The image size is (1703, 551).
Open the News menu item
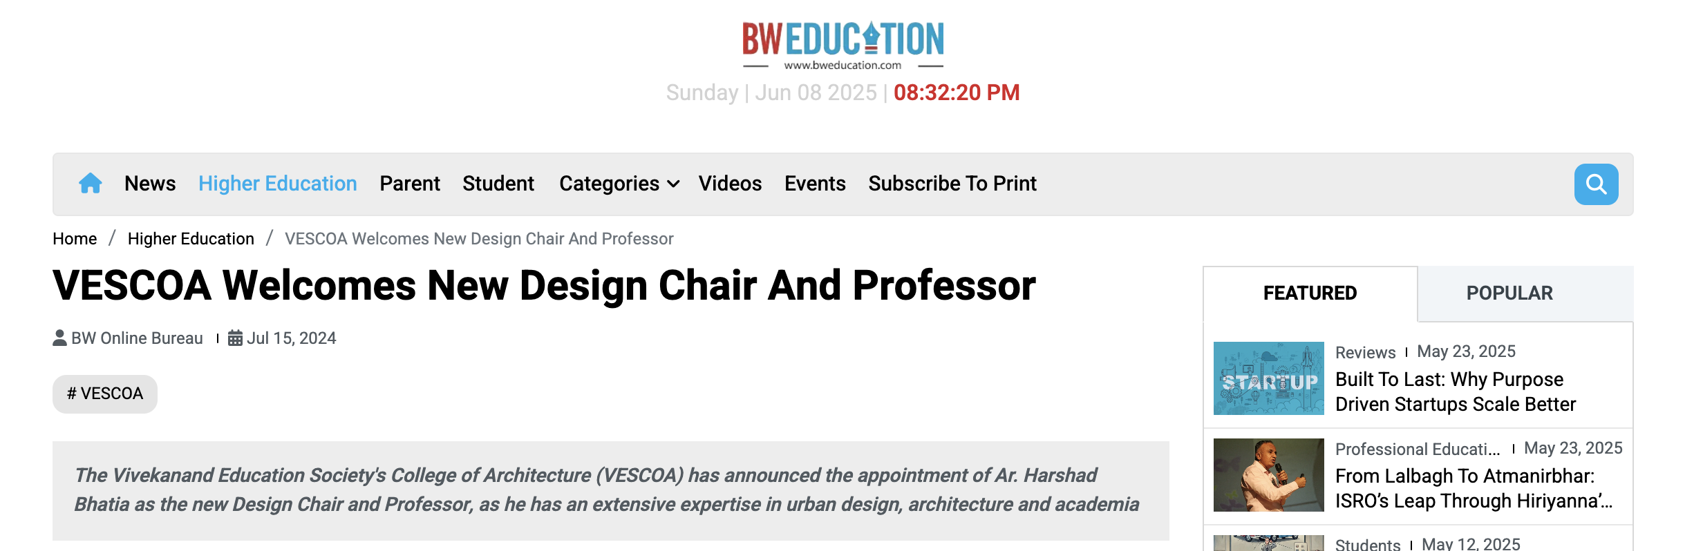pos(150,184)
